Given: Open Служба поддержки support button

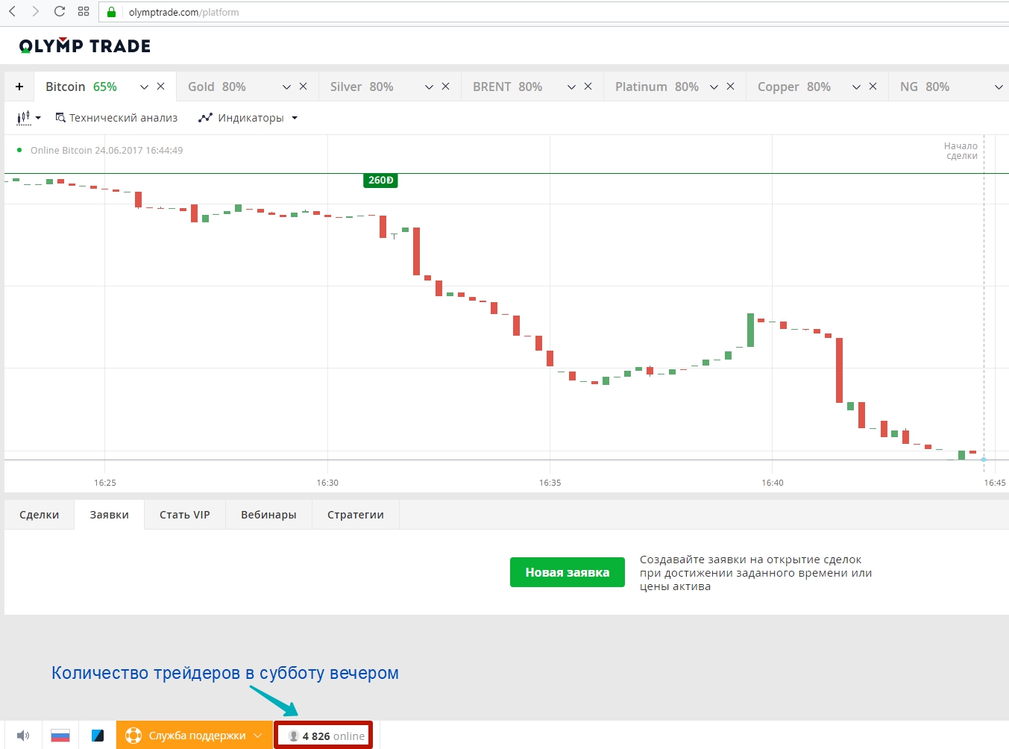Looking at the screenshot, I should (195, 736).
